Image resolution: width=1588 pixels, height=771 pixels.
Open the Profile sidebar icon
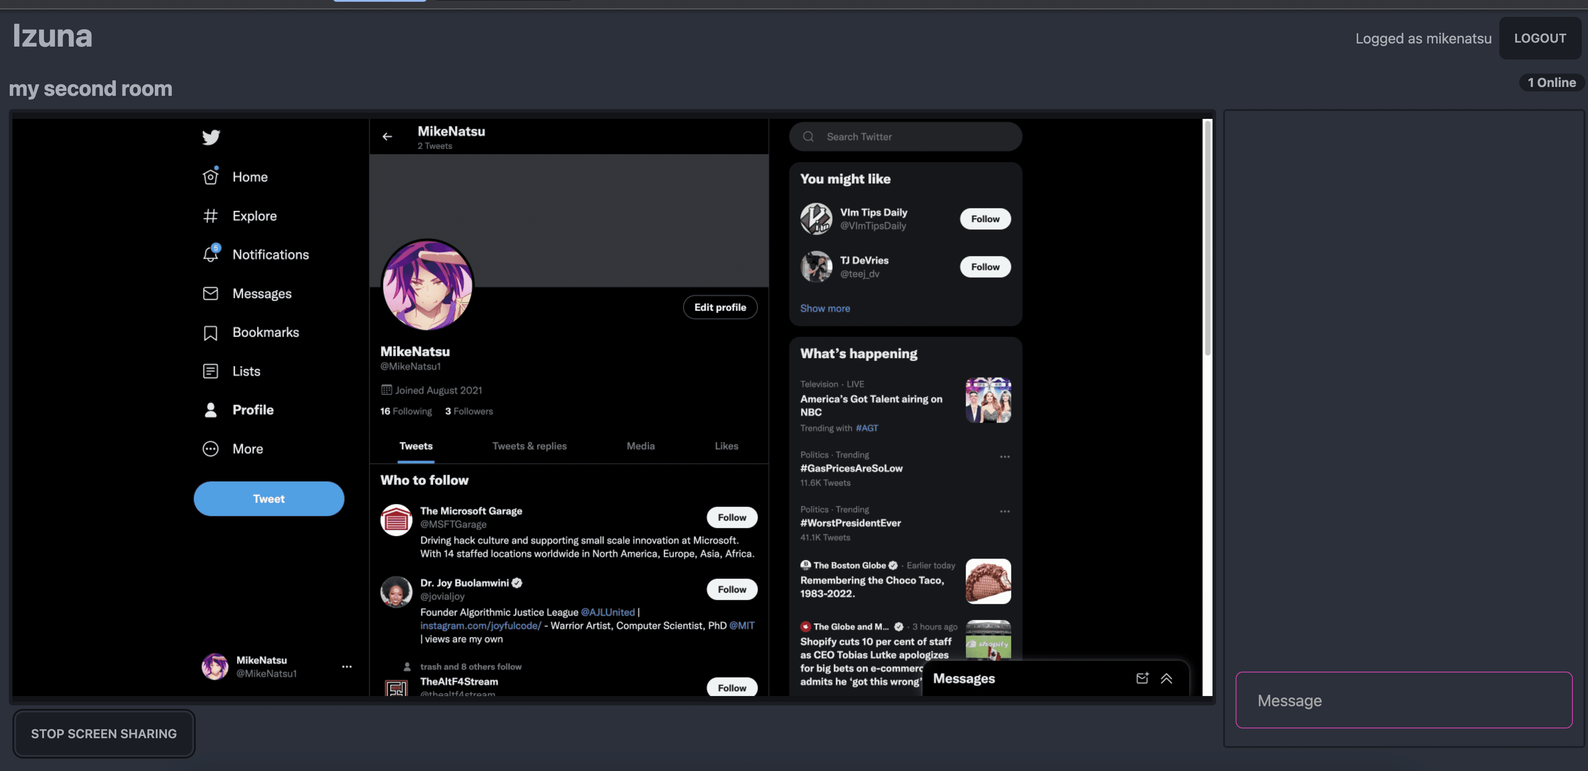click(x=210, y=409)
